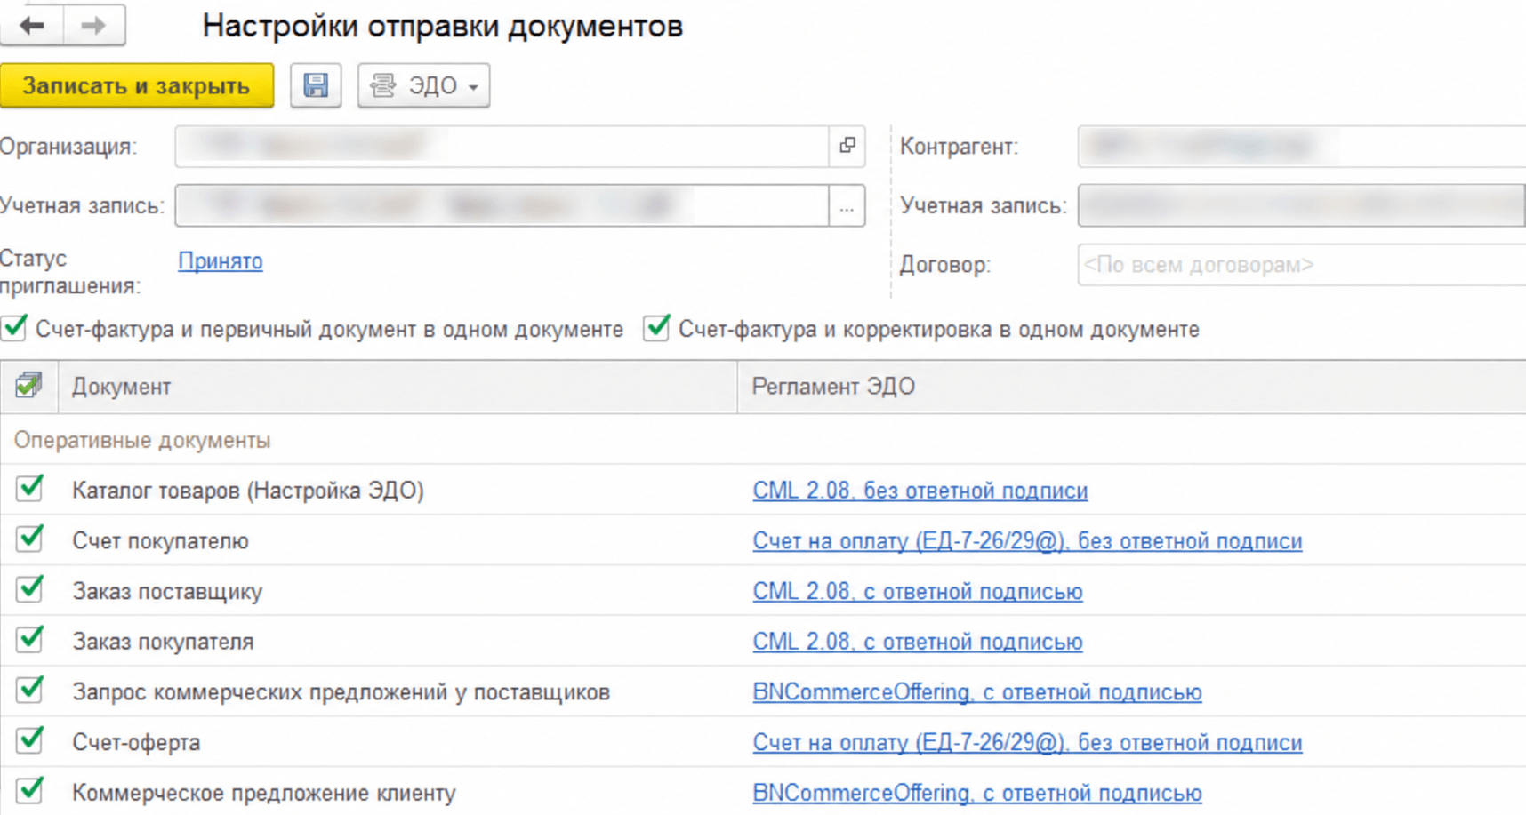Image resolution: width=1526 pixels, height=815 pixels.
Task: Open Счет-оферта regulation link
Action: (1027, 743)
